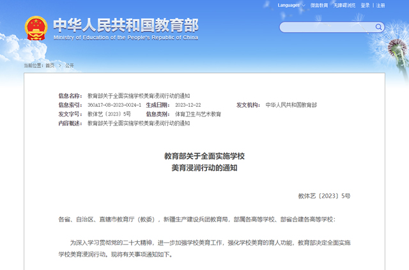Click the English Ministry of Education subtitle
409x270 pixels.
click(x=125, y=37)
